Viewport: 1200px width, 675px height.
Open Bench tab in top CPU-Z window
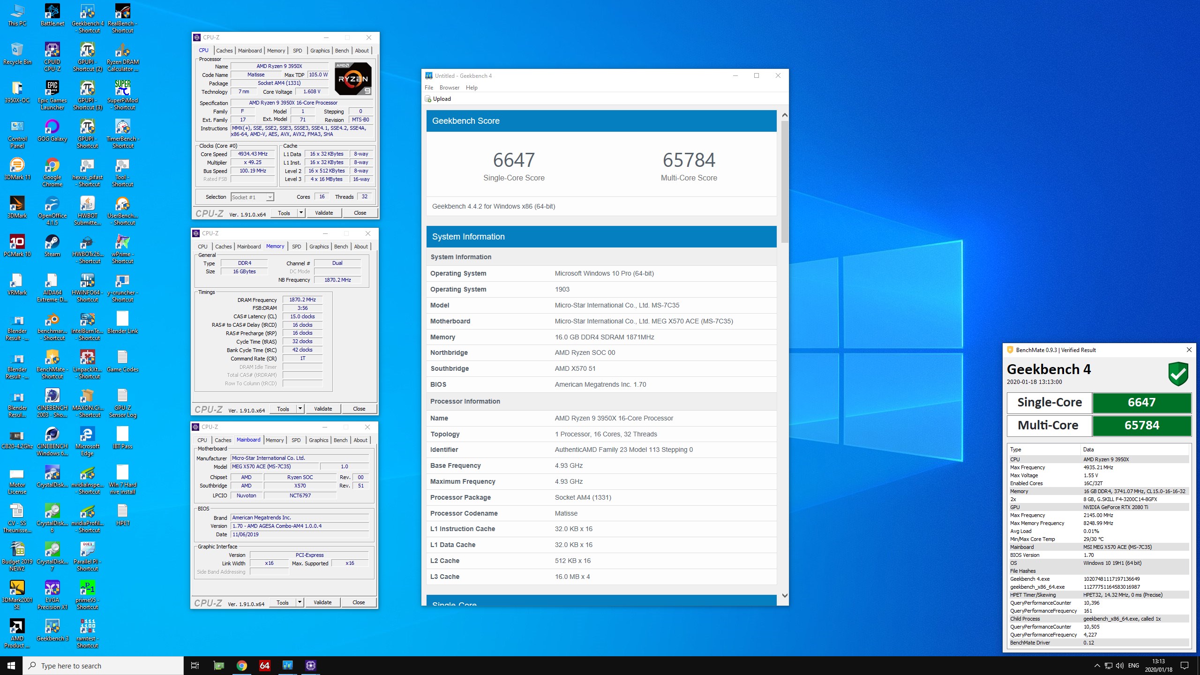pos(342,51)
